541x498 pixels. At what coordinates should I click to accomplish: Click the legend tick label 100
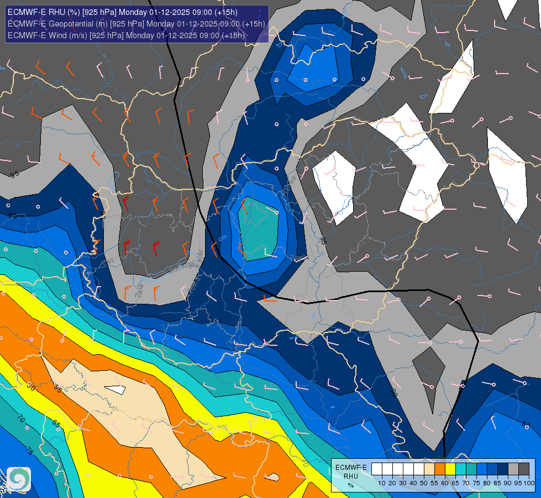[x=529, y=483]
